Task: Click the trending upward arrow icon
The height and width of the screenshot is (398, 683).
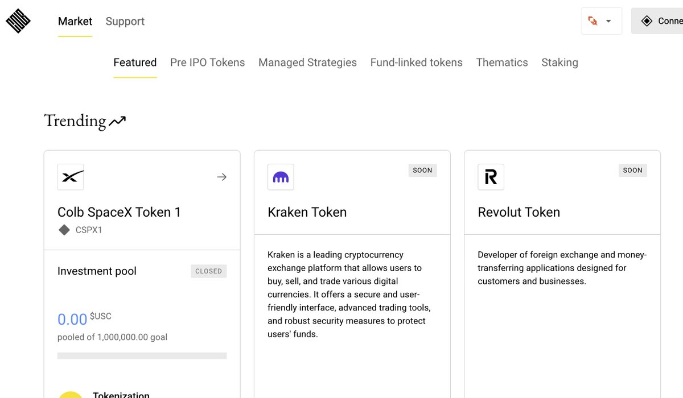Action: coord(117,121)
